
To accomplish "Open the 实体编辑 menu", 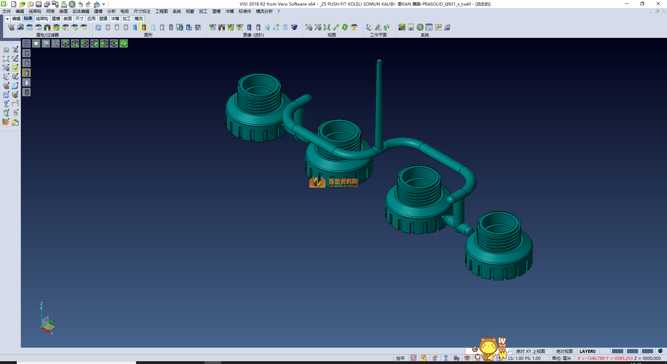I will (x=81, y=11).
